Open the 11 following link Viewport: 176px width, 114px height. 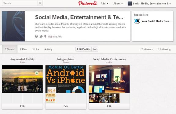pos(164,49)
